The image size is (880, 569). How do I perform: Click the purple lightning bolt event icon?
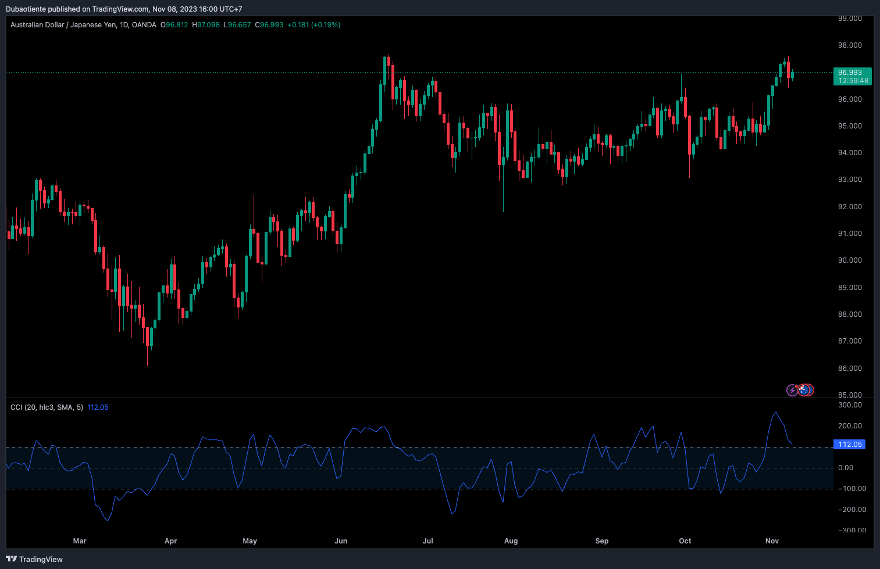tap(792, 390)
